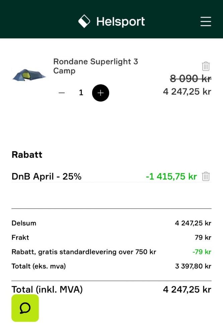Screen dimensions: 223x336
Task: Click the Rabatt section heading
Action: click(x=27, y=155)
